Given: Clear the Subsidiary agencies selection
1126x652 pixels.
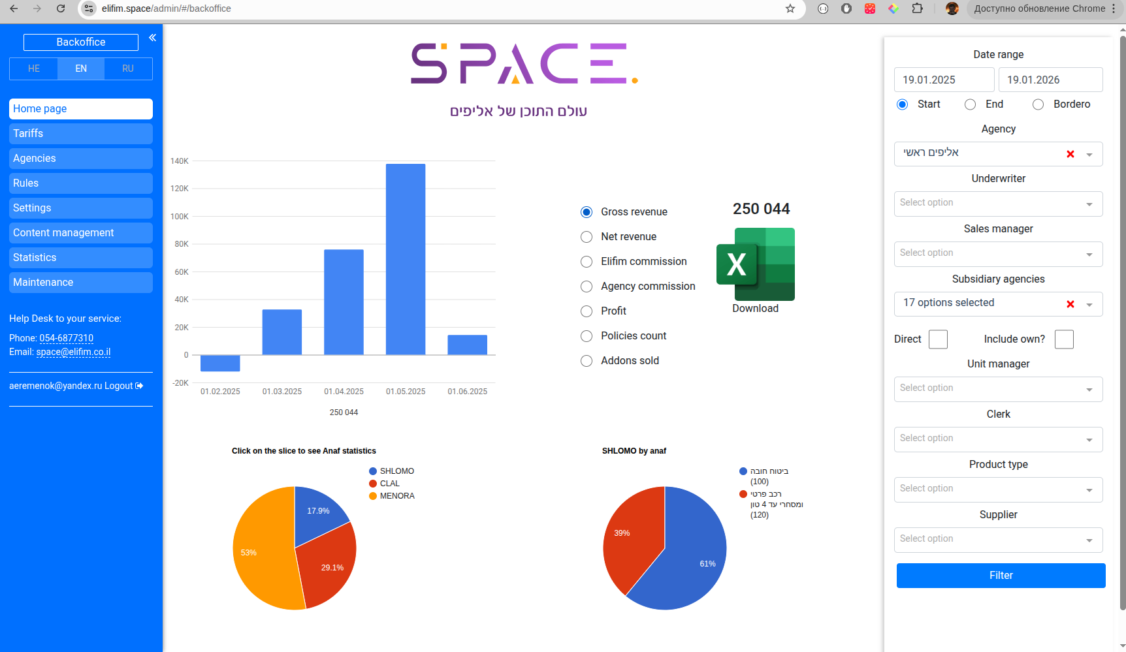Looking at the screenshot, I should click(x=1070, y=303).
